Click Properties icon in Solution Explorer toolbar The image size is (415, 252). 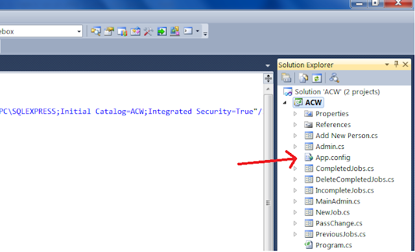287,78
